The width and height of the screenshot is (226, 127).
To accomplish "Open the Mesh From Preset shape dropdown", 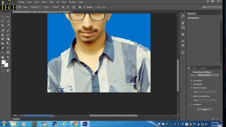I will (205, 92).
